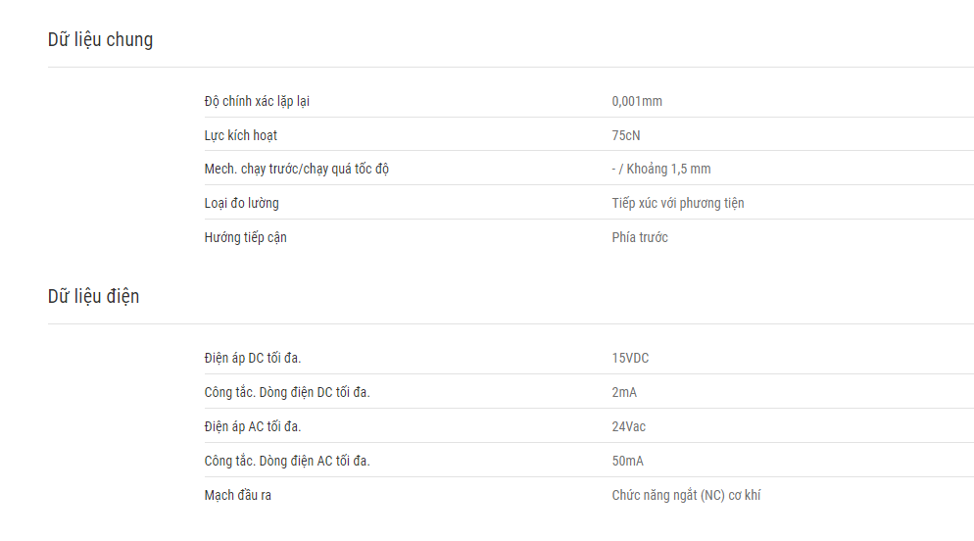Select the 'Hướng tiếp cận' label

(245, 237)
